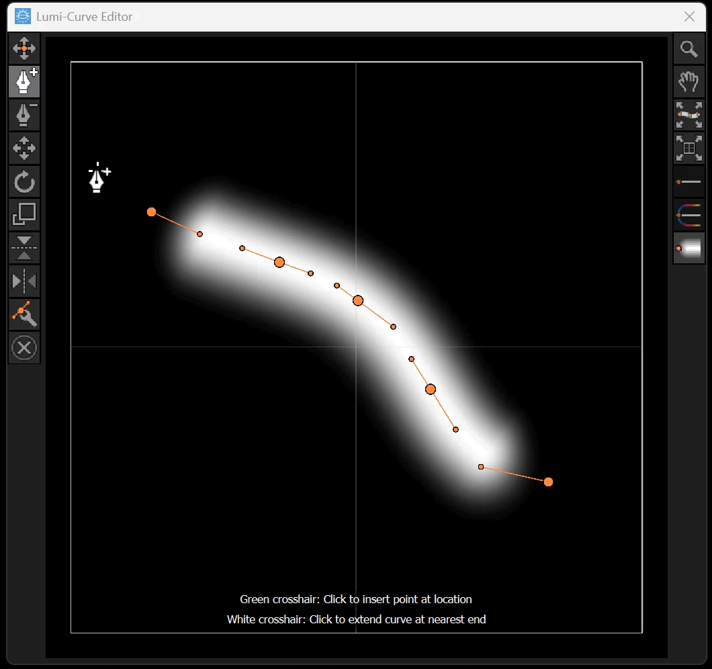Switch to plain line display mode
This screenshot has width=712, height=669.
(x=688, y=182)
